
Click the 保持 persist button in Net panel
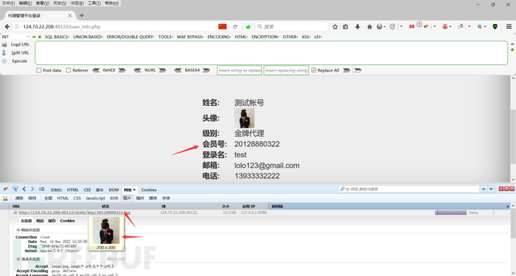pos(32,198)
